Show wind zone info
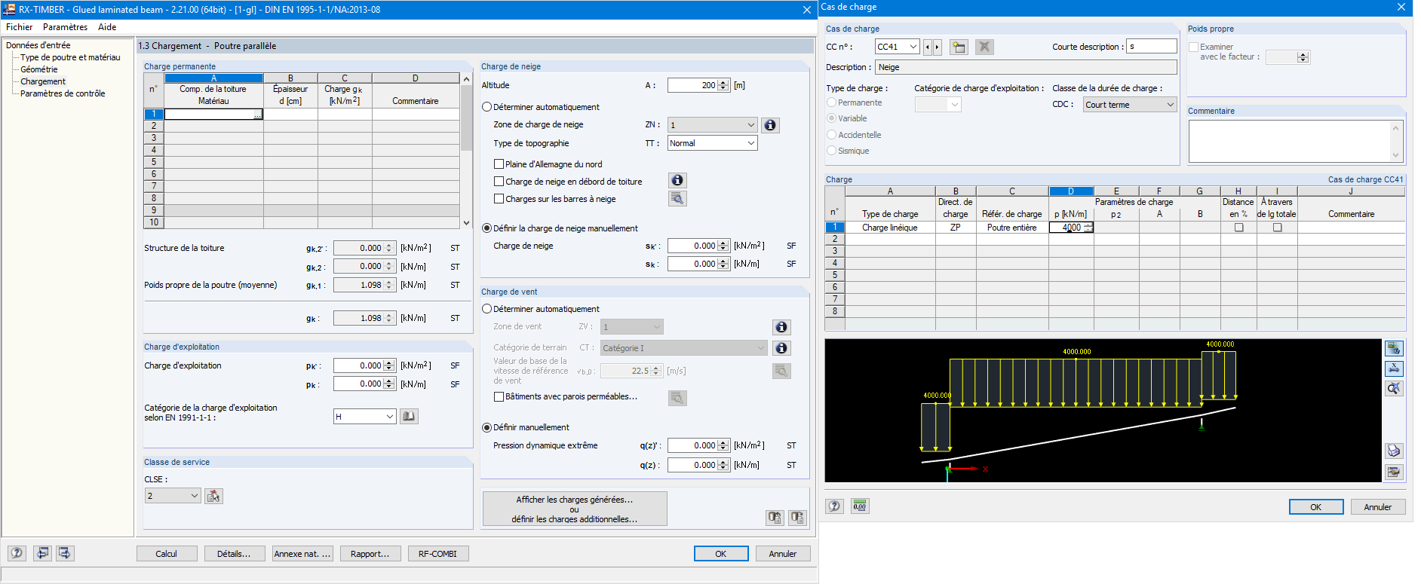 pyautogui.click(x=781, y=327)
